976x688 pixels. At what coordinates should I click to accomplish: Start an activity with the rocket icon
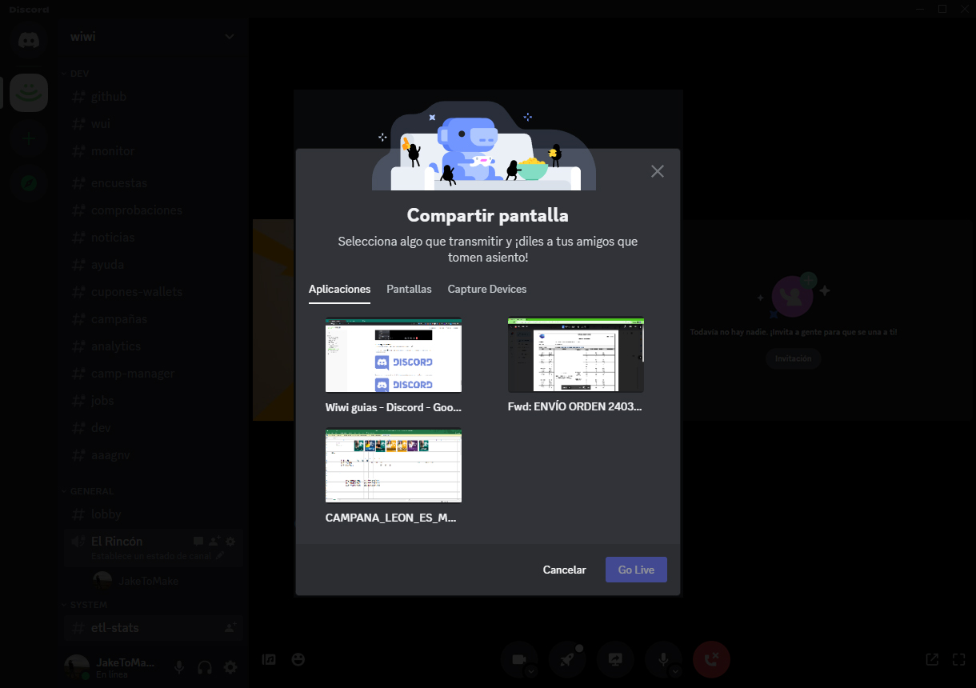click(x=567, y=659)
